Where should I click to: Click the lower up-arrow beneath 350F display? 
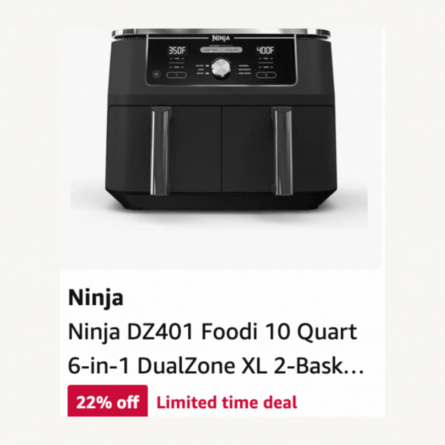coord(183,67)
